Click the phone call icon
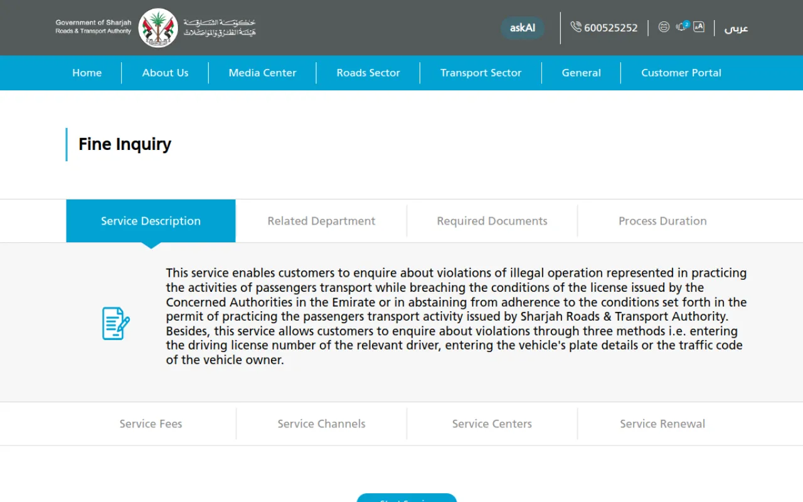Image resolution: width=803 pixels, height=502 pixels. (576, 27)
